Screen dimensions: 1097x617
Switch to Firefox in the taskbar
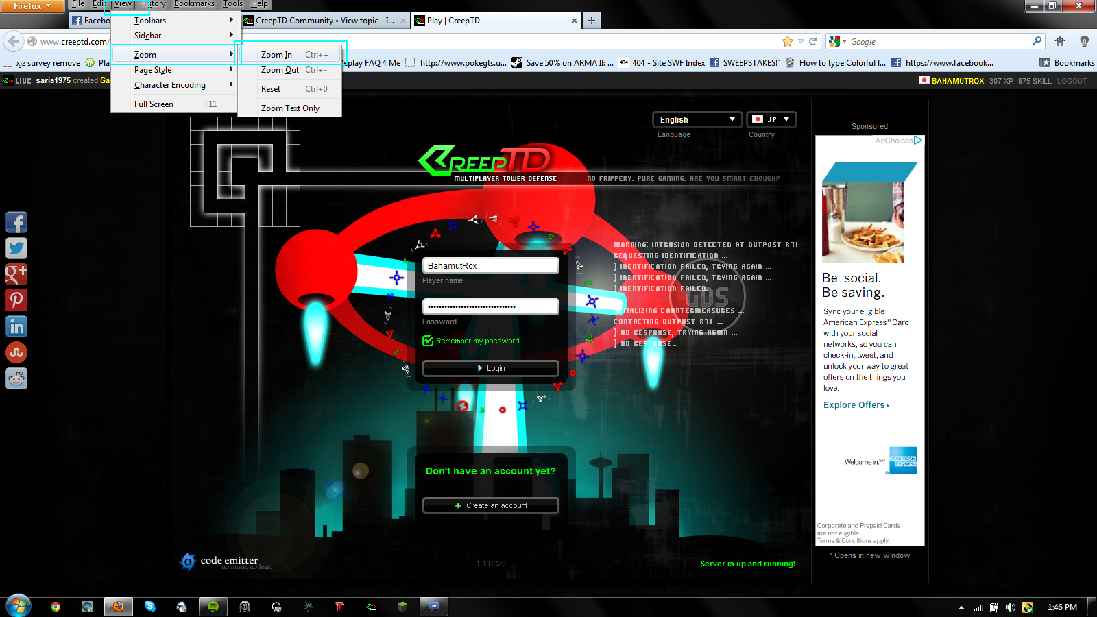(x=119, y=607)
